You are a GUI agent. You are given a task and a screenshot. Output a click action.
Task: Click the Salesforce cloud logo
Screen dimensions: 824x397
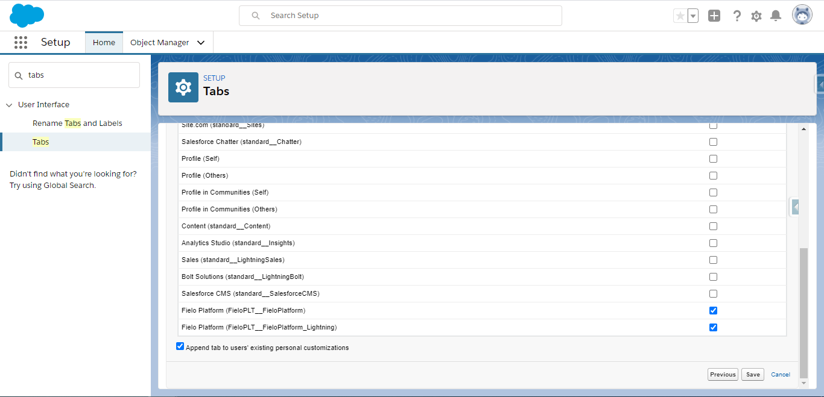click(x=27, y=15)
